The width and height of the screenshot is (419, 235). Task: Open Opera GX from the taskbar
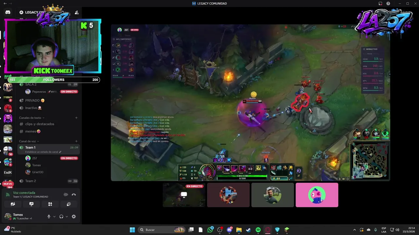point(268,230)
